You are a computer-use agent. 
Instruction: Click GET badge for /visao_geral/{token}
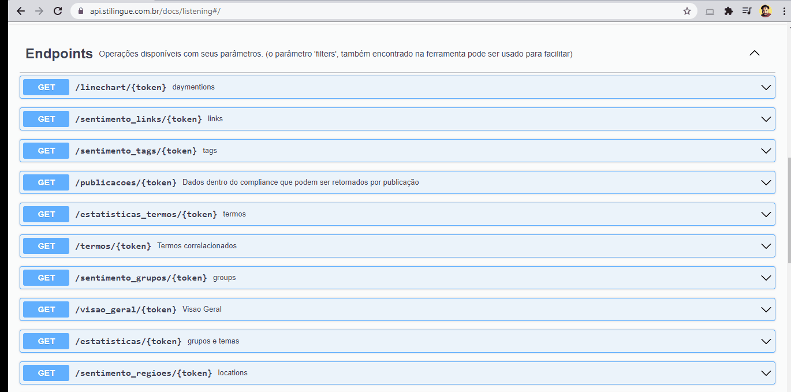[46, 309]
